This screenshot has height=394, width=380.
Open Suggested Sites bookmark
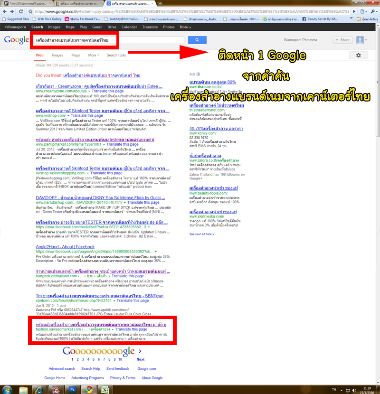coord(16,19)
